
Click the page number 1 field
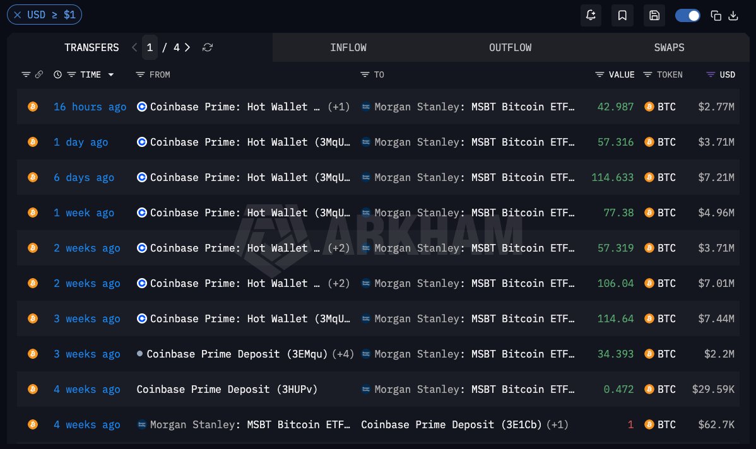tap(150, 47)
